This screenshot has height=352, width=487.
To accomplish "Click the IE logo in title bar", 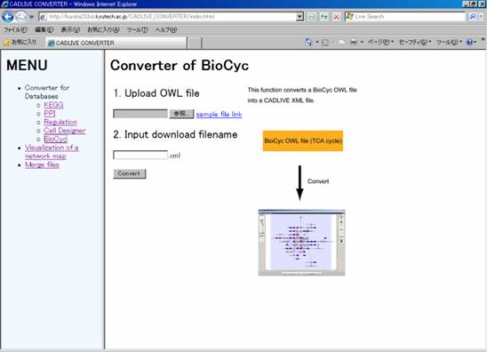I will (x=4, y=4).
